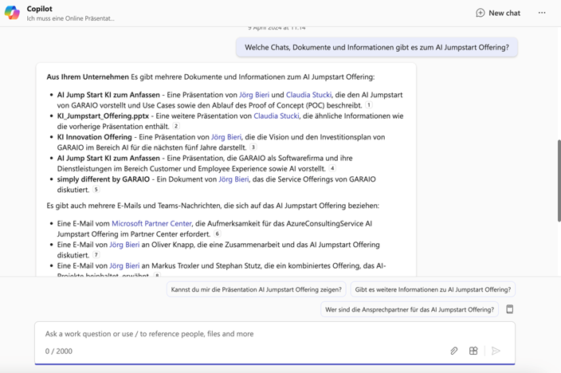Open Jörg Bieri link in simply different by GARAIO bullet
This screenshot has width=561, height=373.
point(233,179)
